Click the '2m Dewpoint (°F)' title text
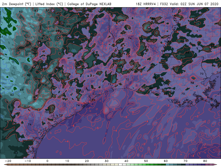221x166 pixels. (x=17, y=4)
